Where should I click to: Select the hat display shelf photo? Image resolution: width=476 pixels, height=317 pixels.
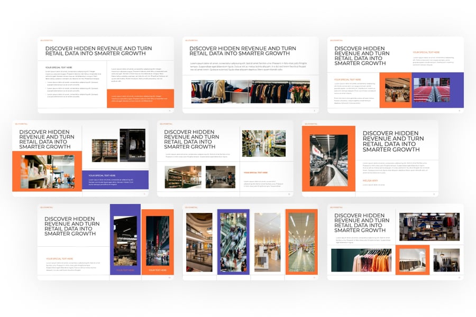(x=429, y=227)
